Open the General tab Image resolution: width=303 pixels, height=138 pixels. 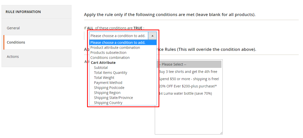tap(13, 28)
